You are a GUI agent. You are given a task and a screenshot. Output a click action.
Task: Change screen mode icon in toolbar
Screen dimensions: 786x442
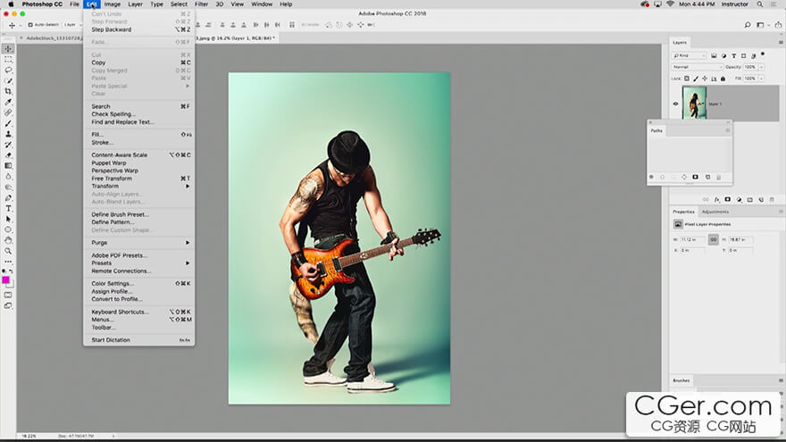pyautogui.click(x=8, y=305)
